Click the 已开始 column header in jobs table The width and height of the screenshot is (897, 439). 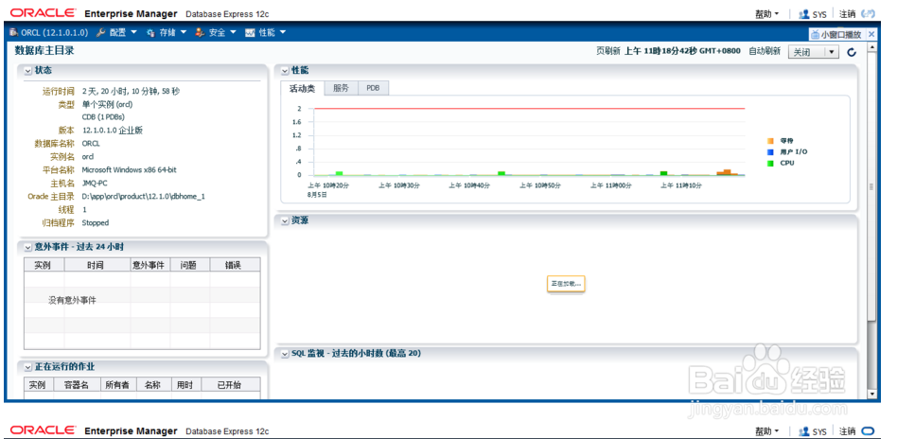(230, 385)
